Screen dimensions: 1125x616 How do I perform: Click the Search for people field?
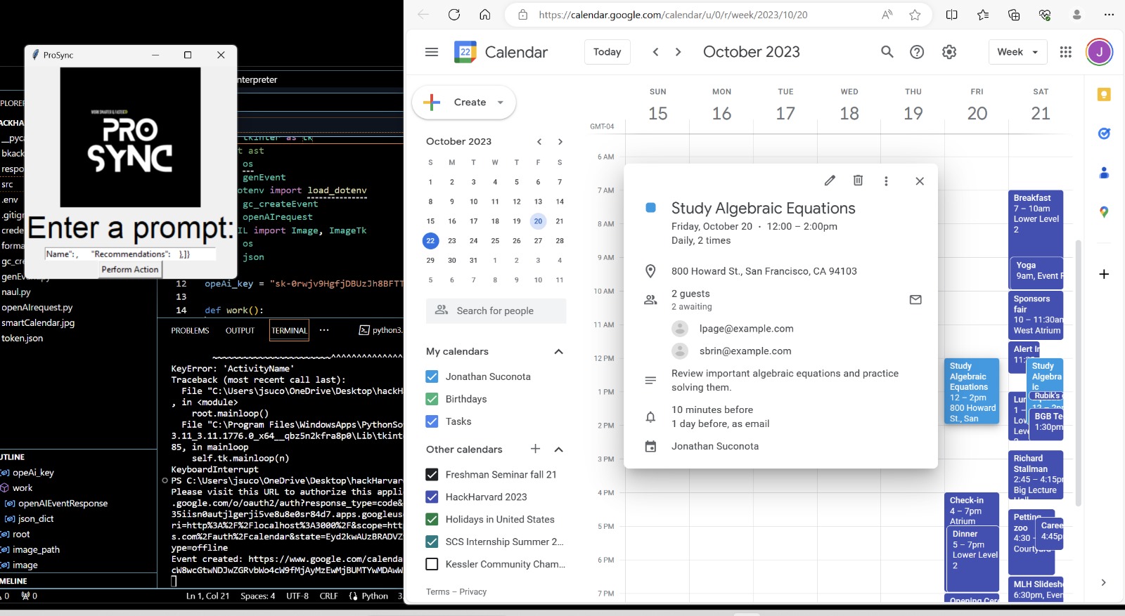496,310
